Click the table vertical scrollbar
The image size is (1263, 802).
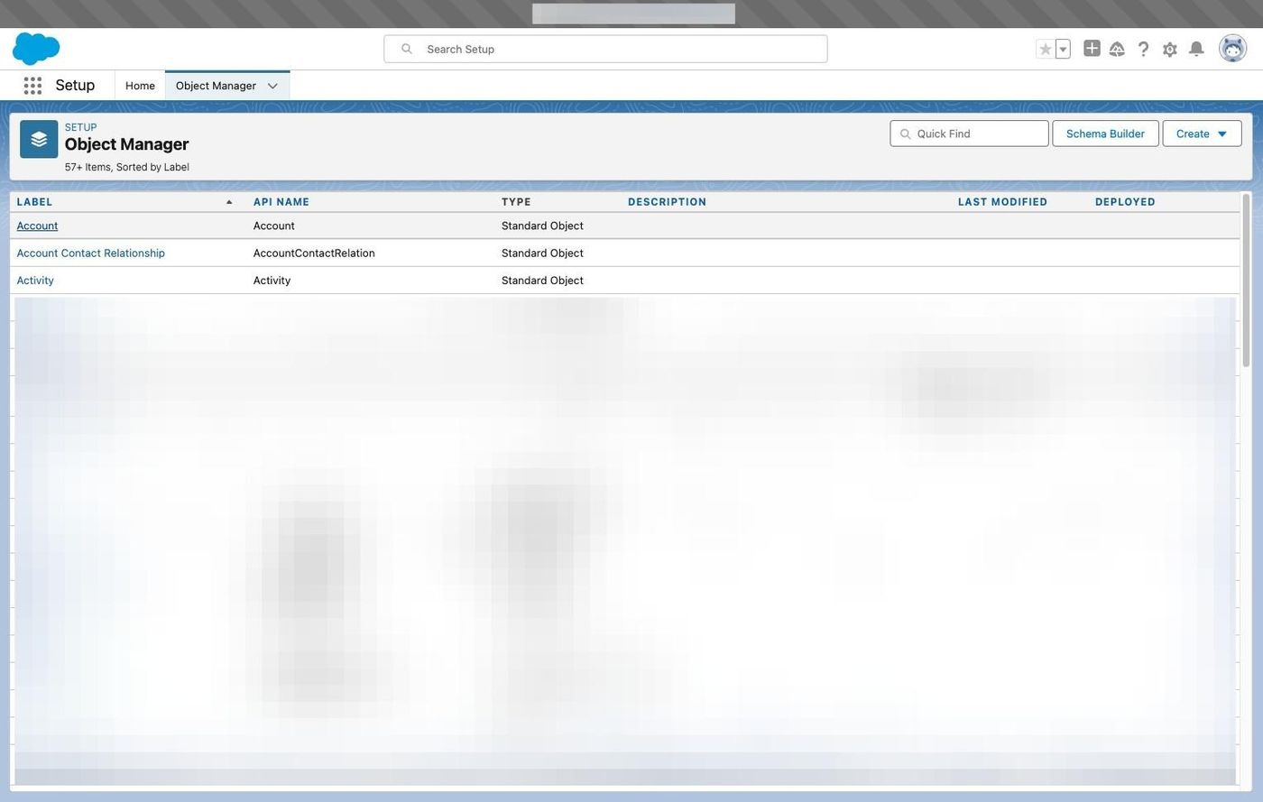(x=1247, y=280)
